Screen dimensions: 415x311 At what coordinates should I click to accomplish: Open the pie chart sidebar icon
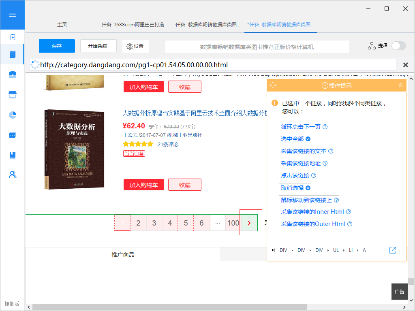[13, 115]
